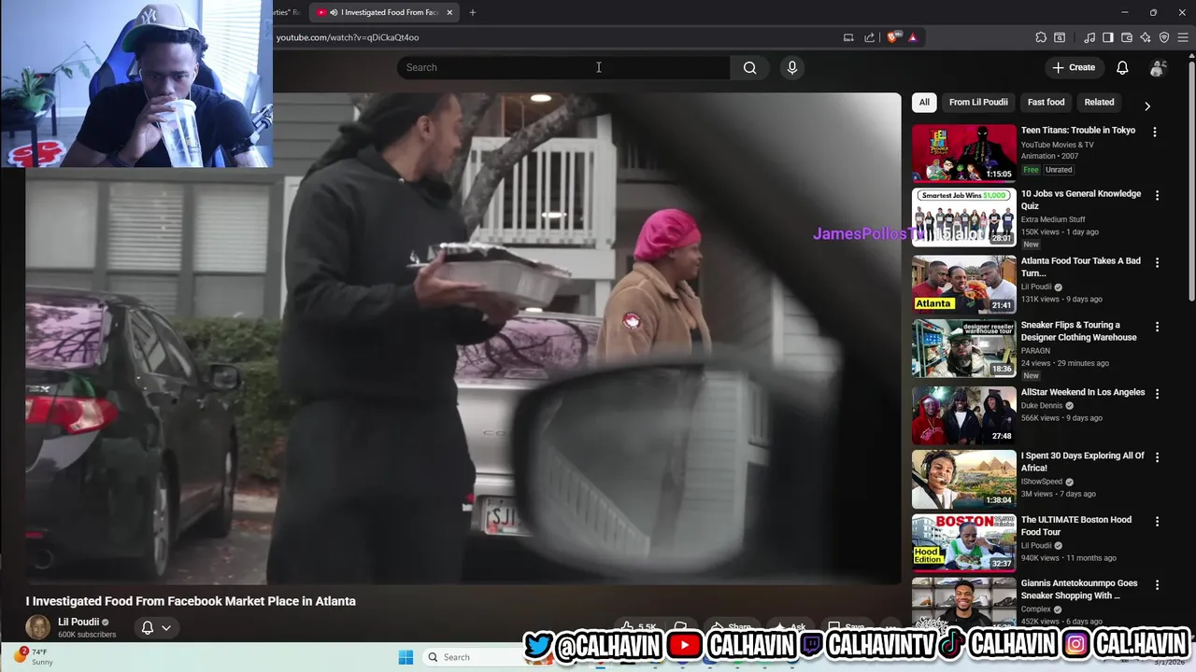
Task: Click the tab search icon beside extensions
Action: click(1060, 37)
